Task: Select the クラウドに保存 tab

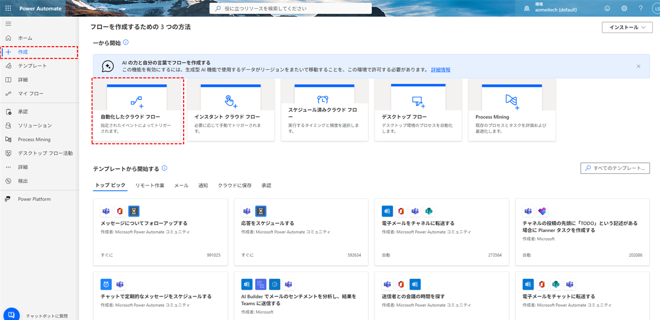Action: pos(234,186)
